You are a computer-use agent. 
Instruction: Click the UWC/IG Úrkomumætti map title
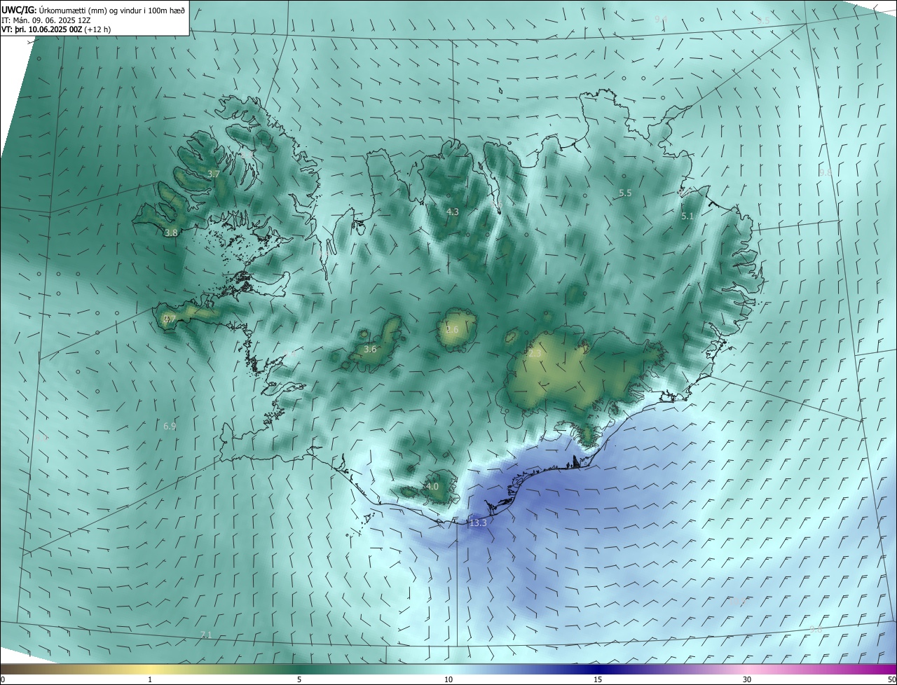[93, 10]
